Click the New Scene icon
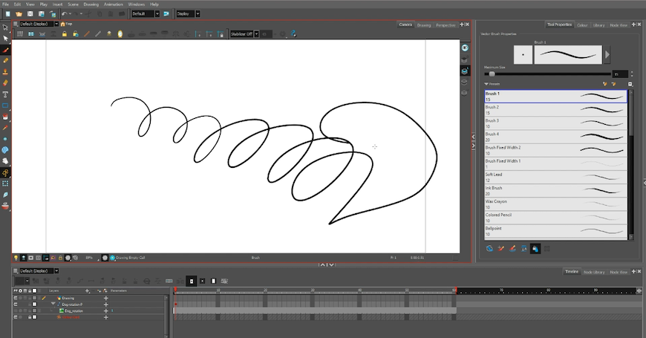The height and width of the screenshot is (338, 646). point(8,13)
